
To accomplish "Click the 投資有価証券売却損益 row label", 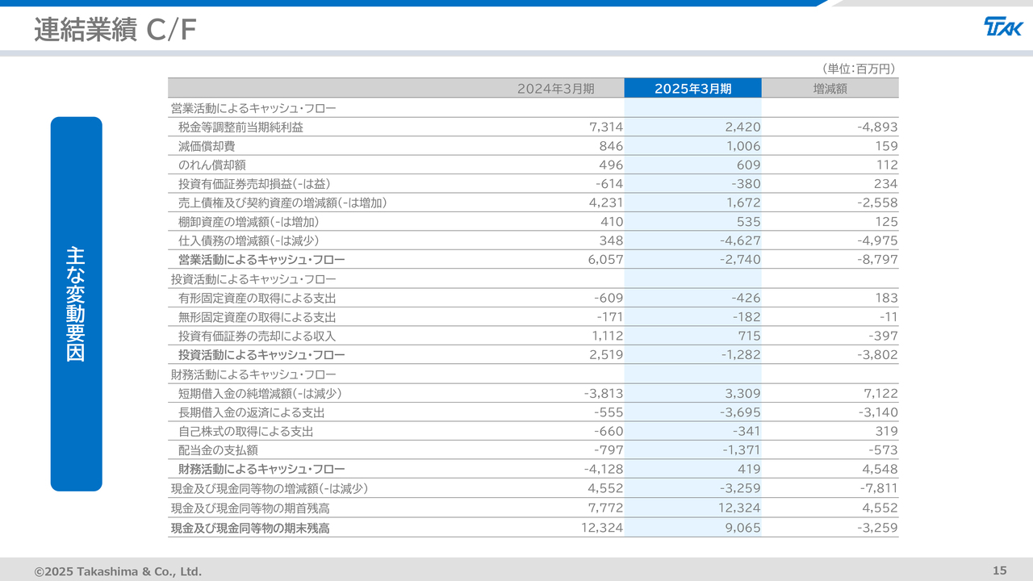I will 254,184.
